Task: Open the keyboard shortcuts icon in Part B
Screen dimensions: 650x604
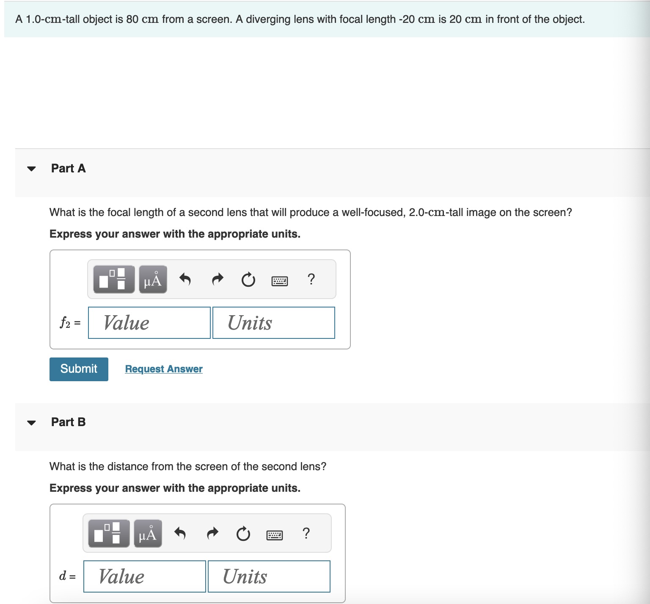Action: 274,534
